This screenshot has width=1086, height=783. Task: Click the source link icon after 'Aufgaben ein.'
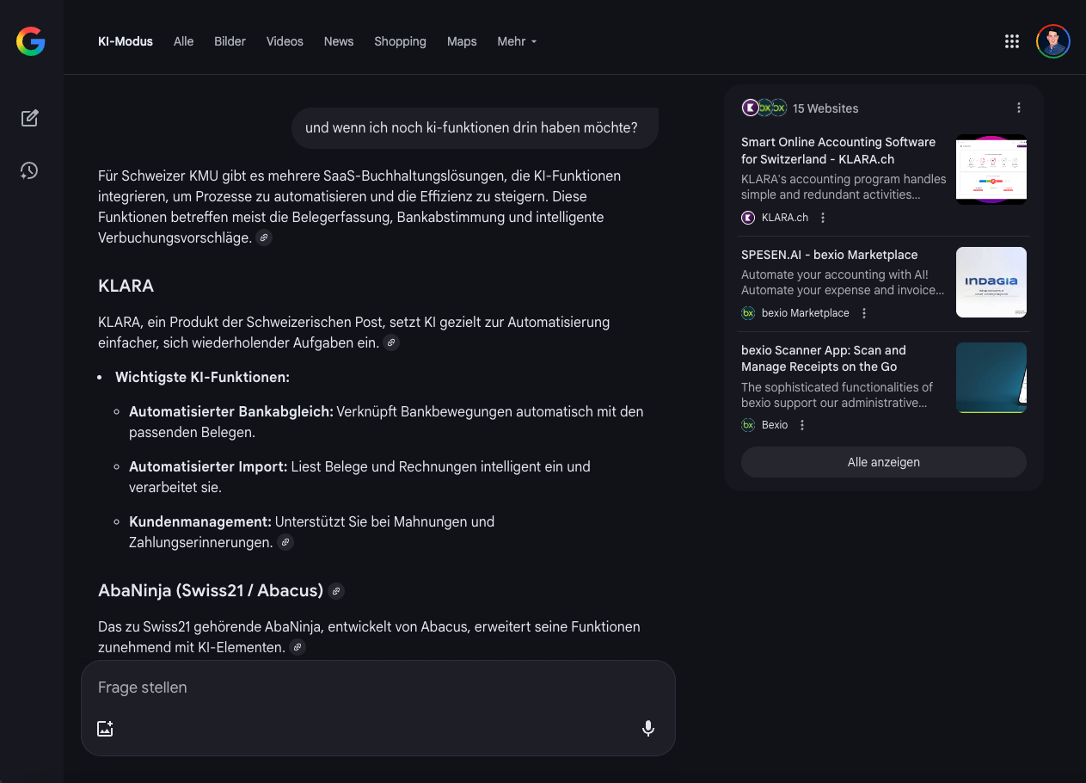[x=391, y=342]
